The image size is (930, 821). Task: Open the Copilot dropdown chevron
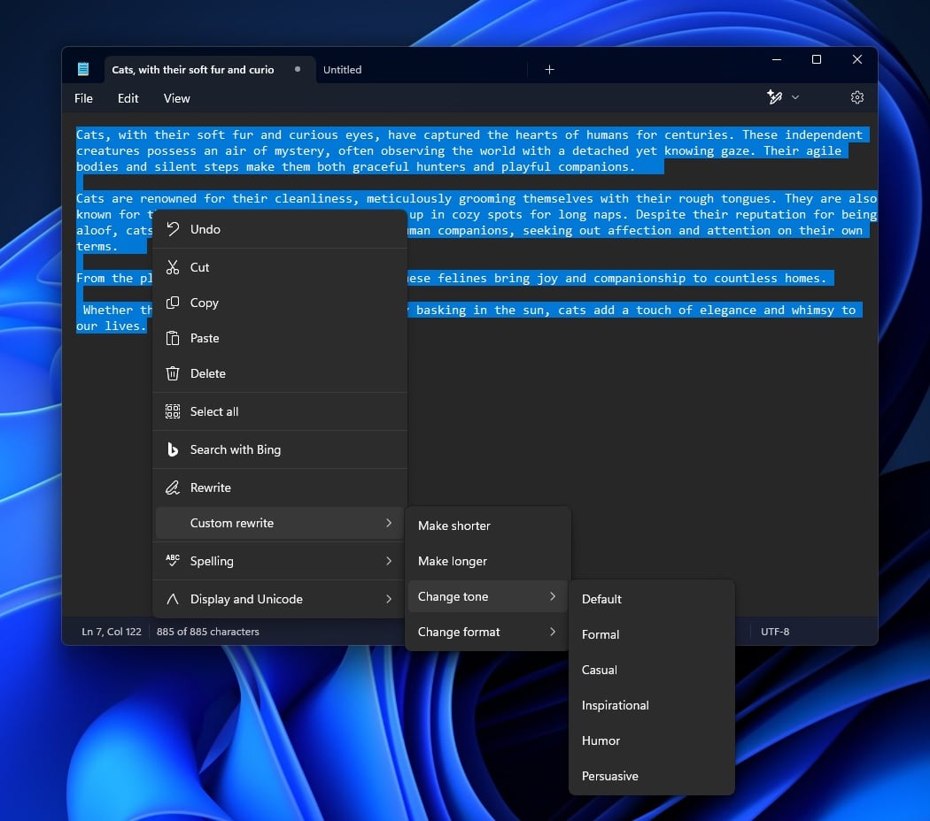(x=794, y=97)
